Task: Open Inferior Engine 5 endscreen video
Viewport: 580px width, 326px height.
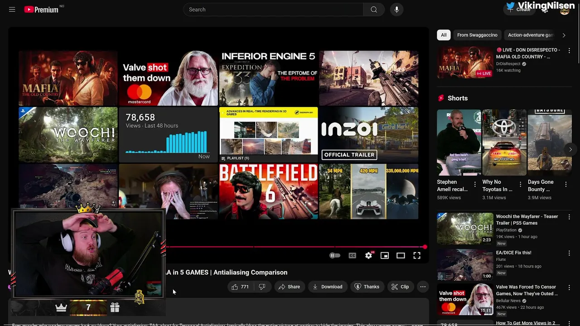Action: tap(268, 78)
